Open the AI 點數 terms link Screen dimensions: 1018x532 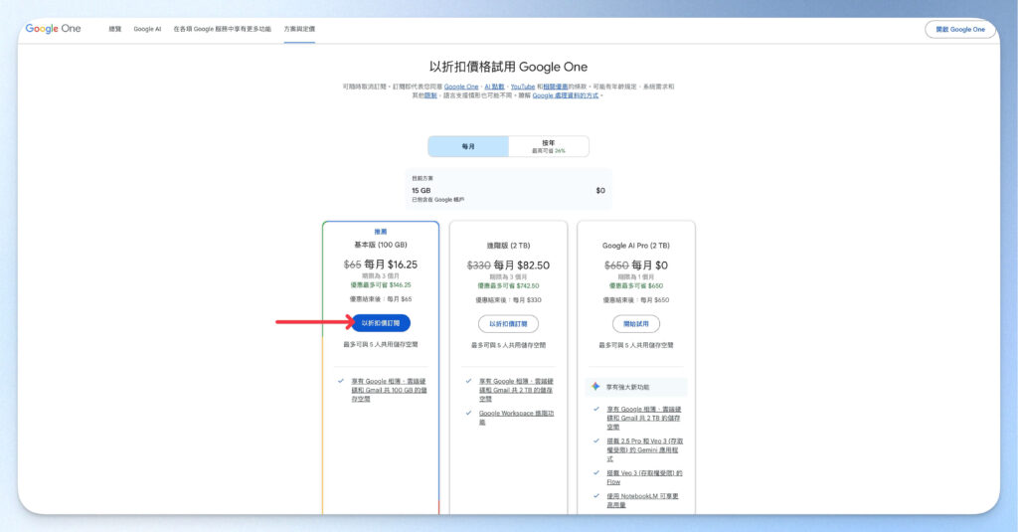coord(494,87)
